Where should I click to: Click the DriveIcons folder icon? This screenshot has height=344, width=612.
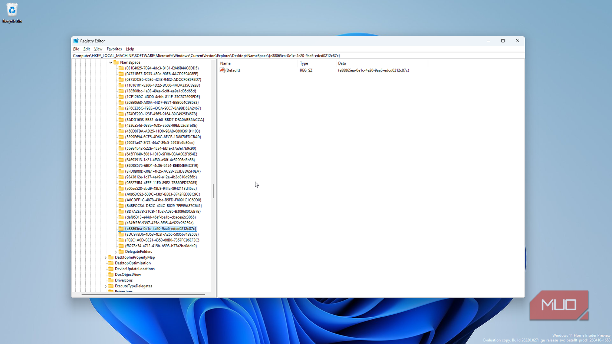coord(111,280)
